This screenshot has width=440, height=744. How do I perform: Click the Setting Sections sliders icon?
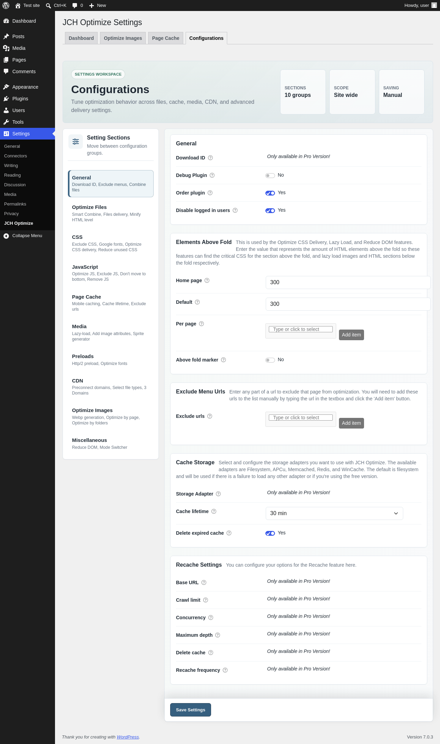(x=76, y=142)
